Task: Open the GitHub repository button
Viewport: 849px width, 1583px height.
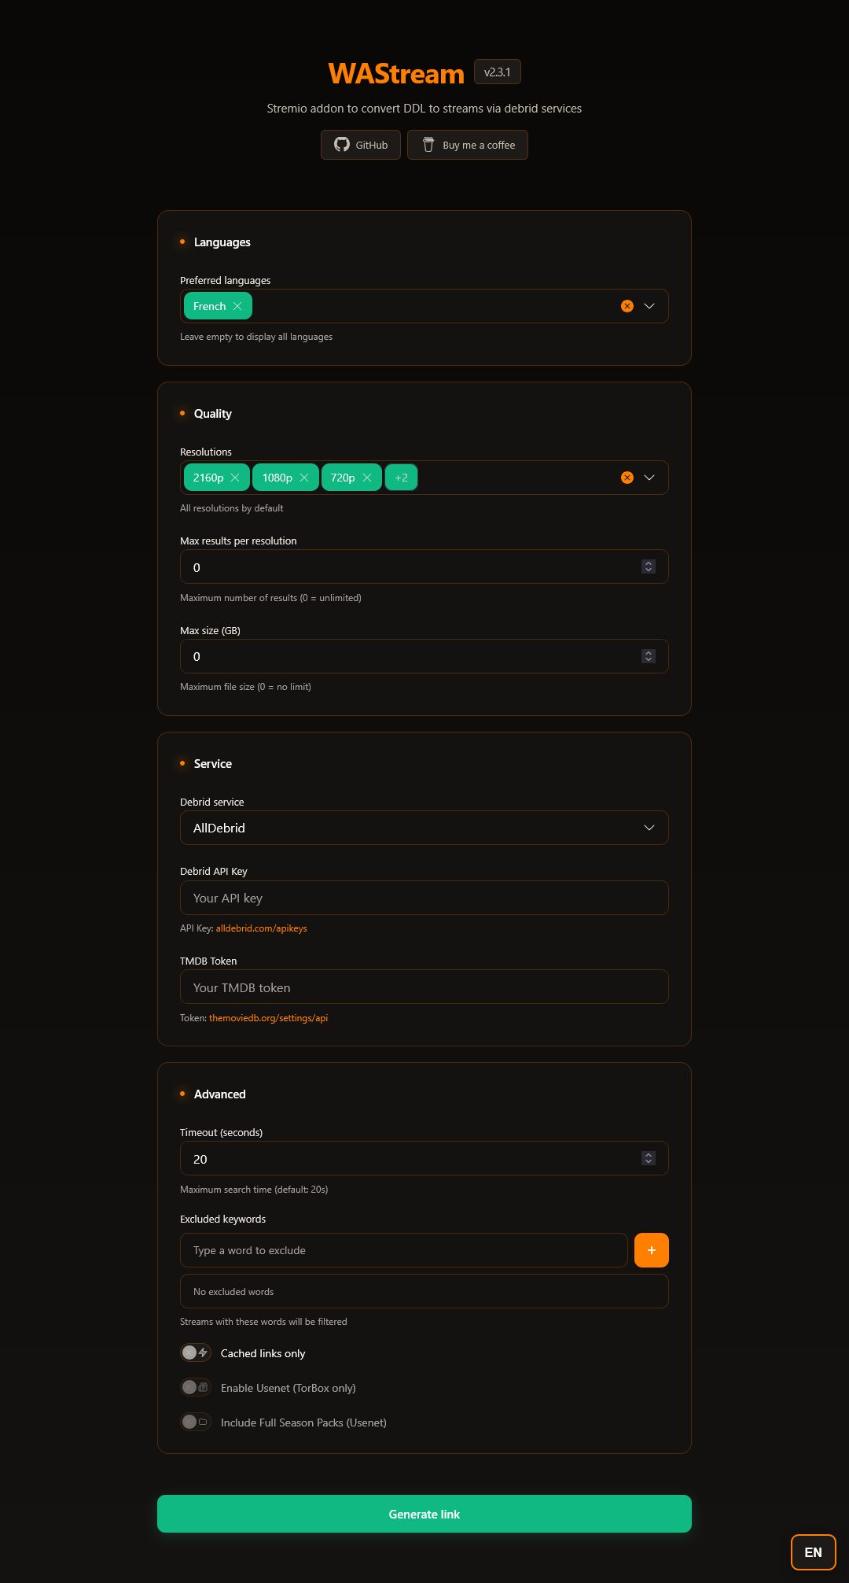Action: 361,145
